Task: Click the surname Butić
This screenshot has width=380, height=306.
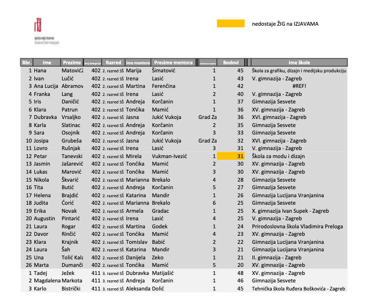Action: pyautogui.click(x=68, y=187)
